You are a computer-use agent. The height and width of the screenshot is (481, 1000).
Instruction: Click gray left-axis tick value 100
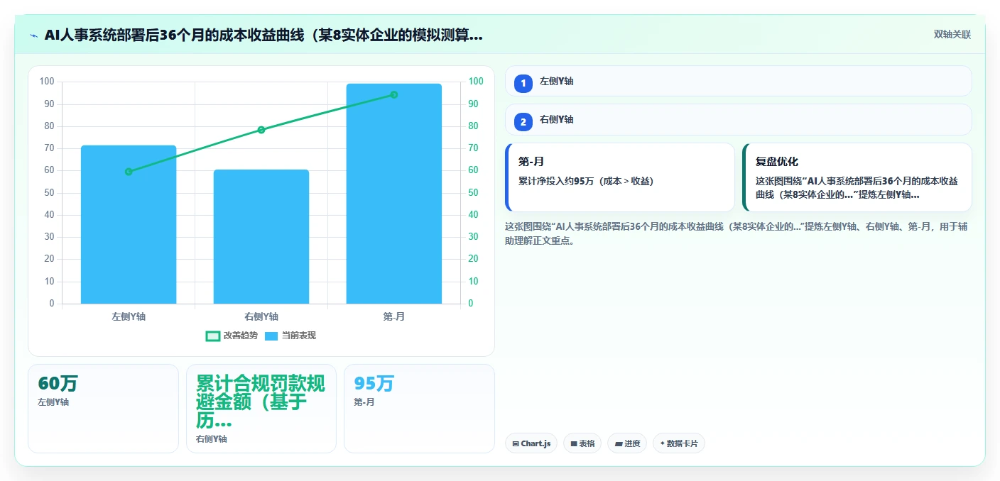(47, 82)
